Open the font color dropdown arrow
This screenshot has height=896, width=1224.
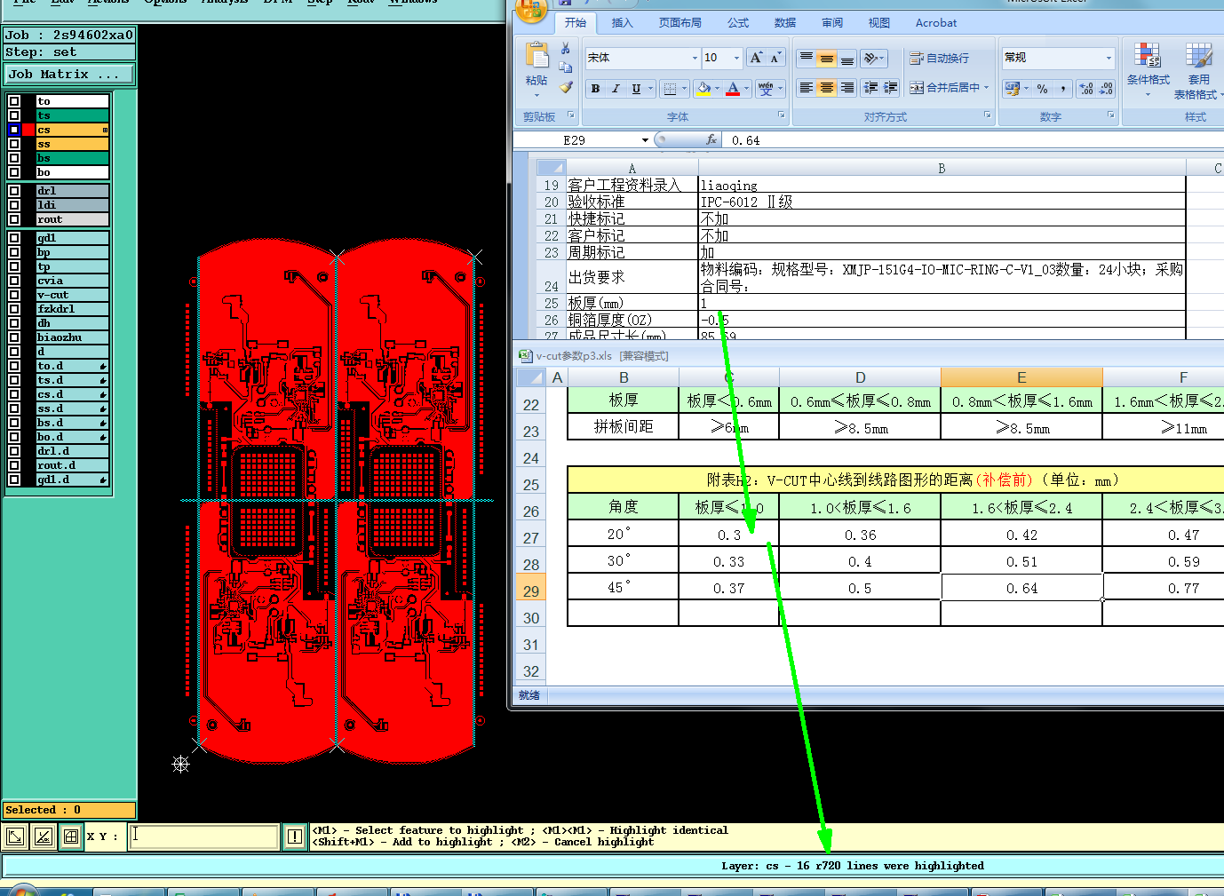point(747,89)
